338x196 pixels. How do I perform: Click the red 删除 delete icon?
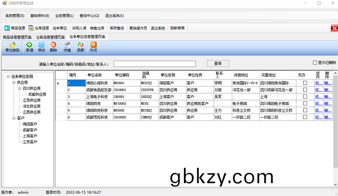tap(53, 45)
